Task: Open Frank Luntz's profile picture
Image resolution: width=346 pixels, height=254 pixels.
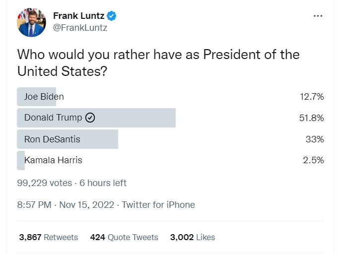Action: pyautogui.click(x=32, y=23)
